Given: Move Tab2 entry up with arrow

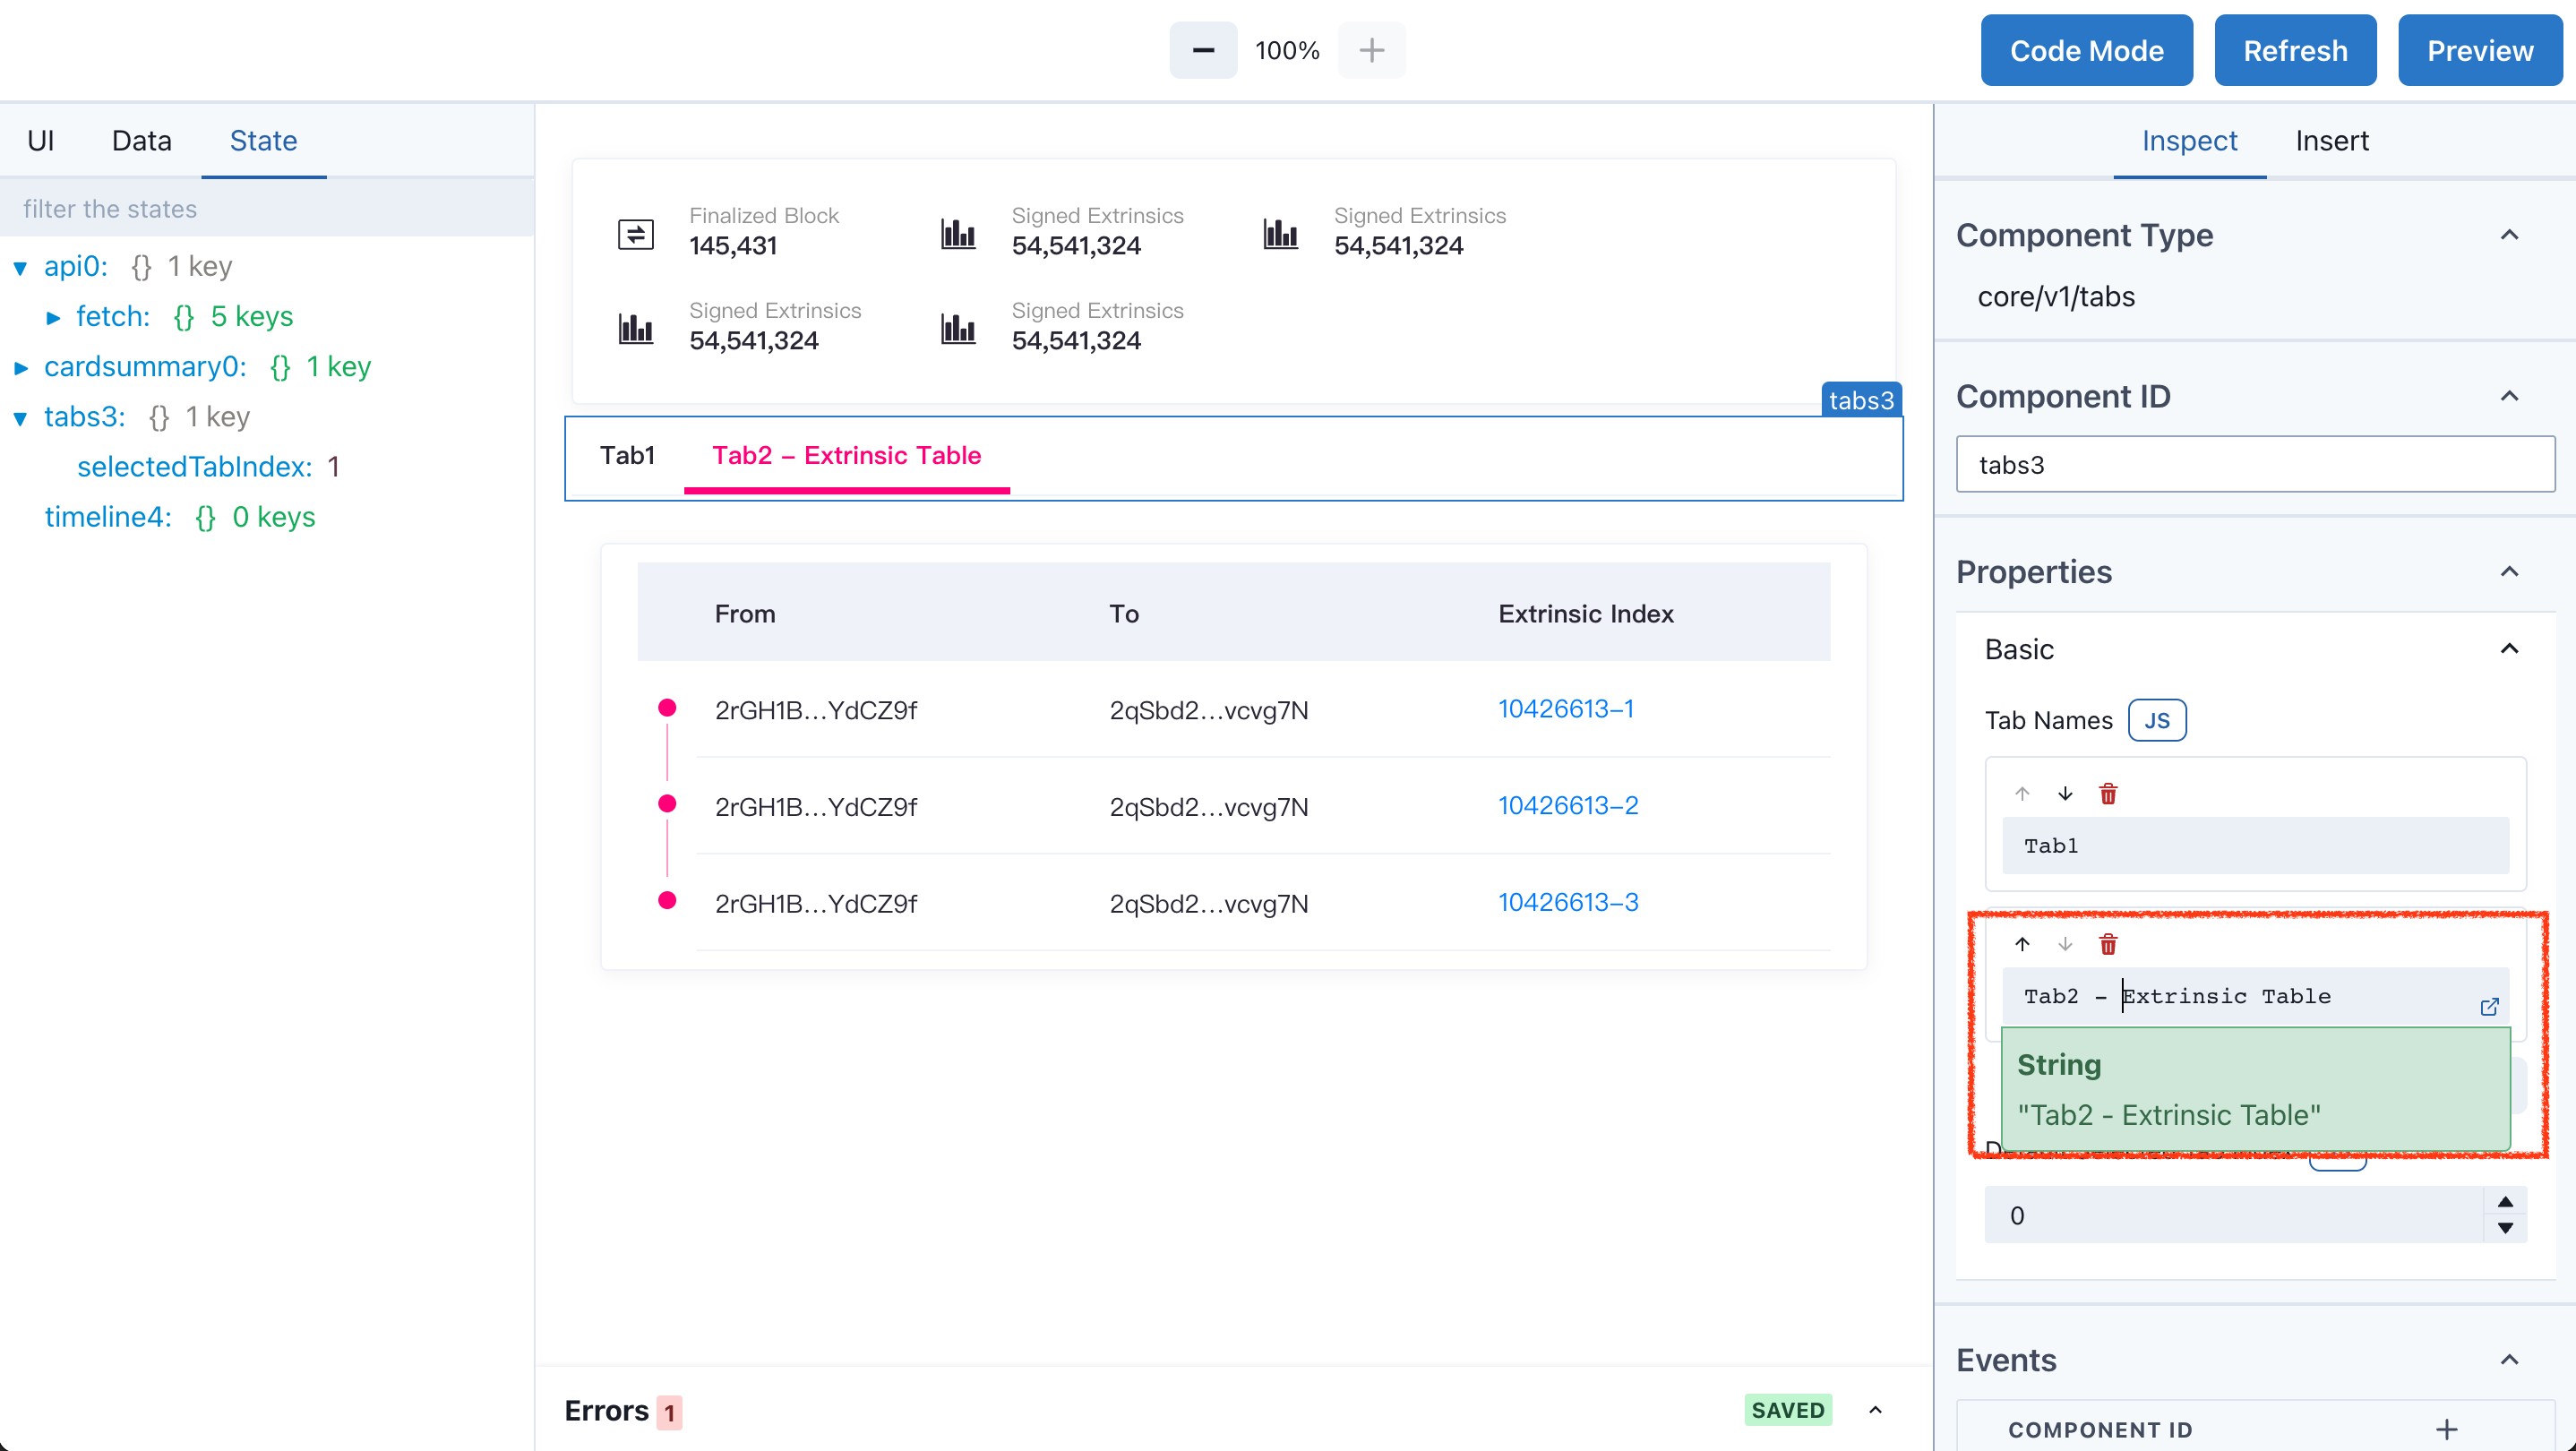Looking at the screenshot, I should pyautogui.click(x=2022, y=944).
